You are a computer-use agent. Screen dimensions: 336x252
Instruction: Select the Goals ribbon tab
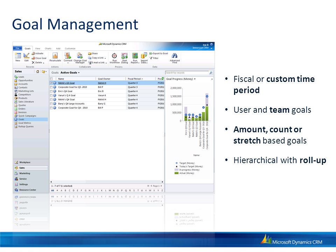click(x=28, y=49)
